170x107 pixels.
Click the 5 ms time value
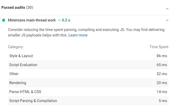tap(162, 101)
